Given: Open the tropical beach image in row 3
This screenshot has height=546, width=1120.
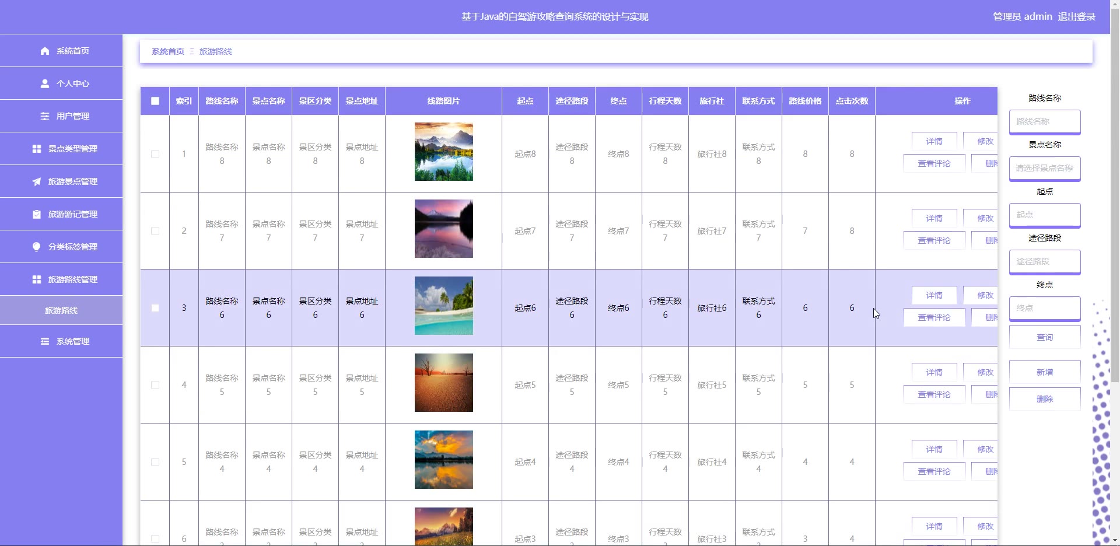Looking at the screenshot, I should (x=444, y=306).
